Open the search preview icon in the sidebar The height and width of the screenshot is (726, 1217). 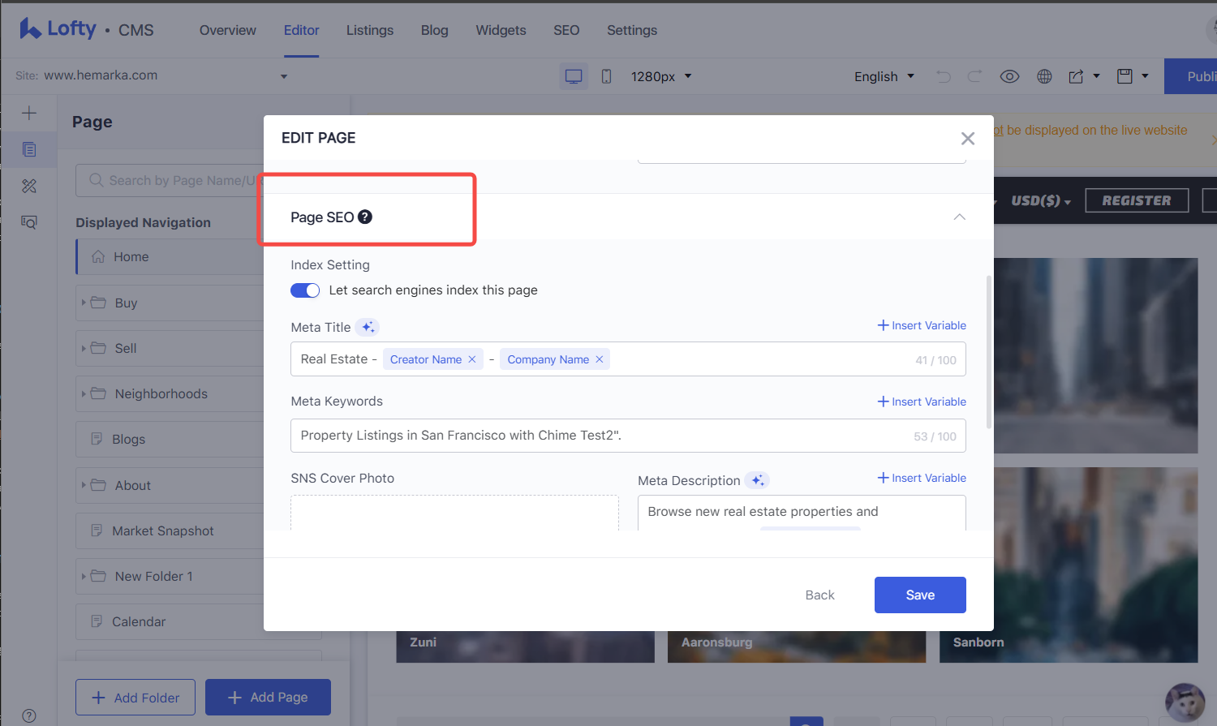coord(29,221)
